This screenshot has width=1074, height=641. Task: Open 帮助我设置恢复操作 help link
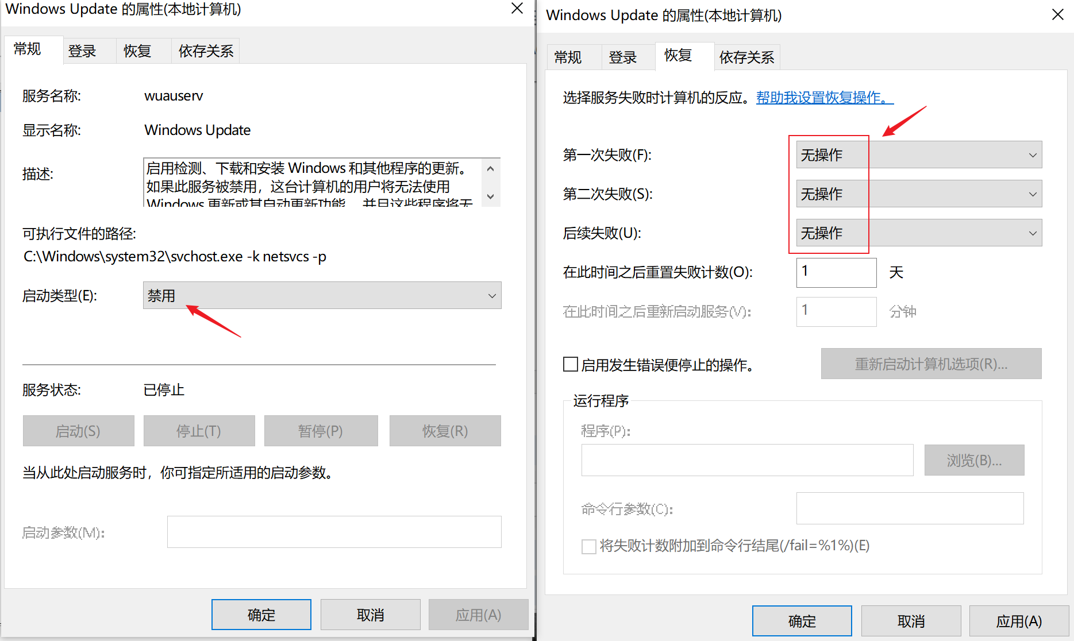coord(825,98)
